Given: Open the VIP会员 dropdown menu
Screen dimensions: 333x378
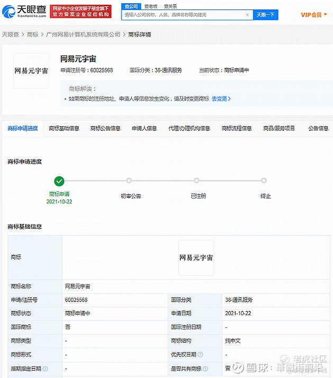Looking at the screenshot, I should (313, 15).
